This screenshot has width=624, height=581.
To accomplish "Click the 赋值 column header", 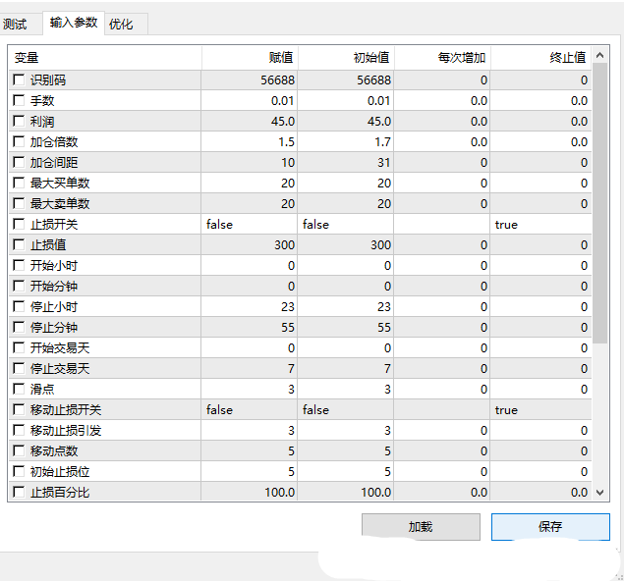I will tap(251, 58).
